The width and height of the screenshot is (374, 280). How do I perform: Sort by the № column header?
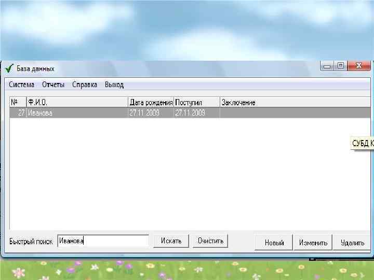18,102
